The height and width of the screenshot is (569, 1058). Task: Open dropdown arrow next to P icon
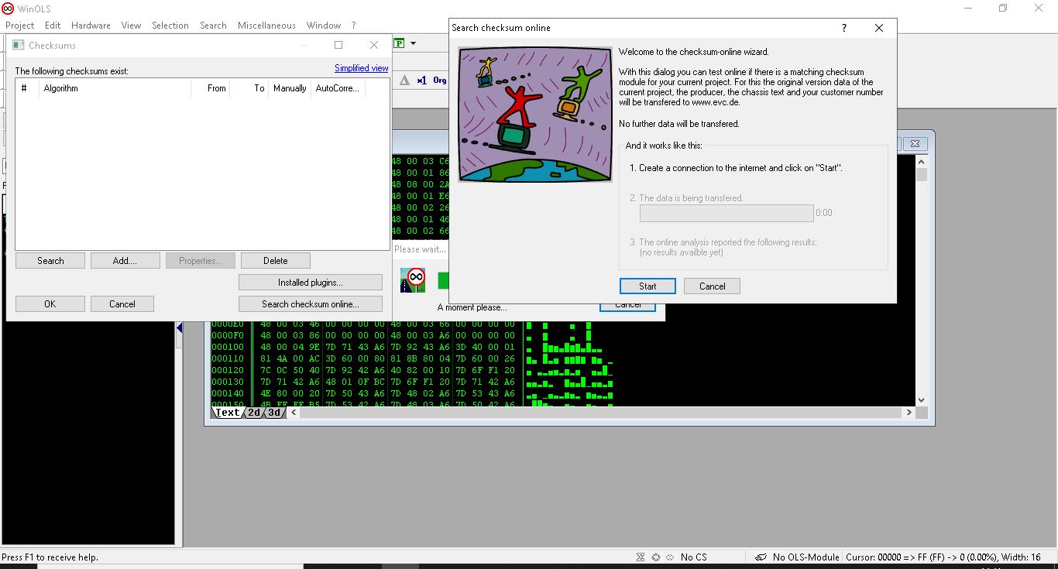414,43
